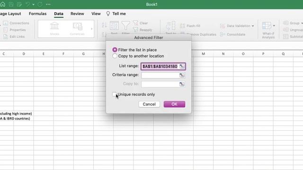Click the Copy to range selector icon
303x170 pixels.
[182, 84]
